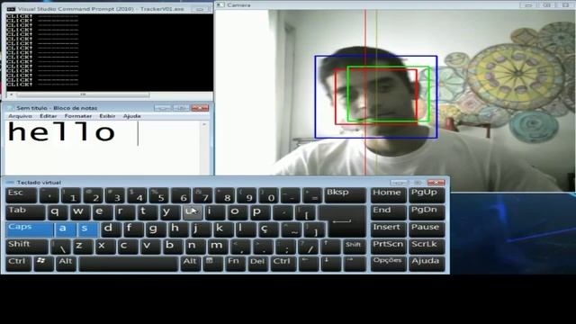Click the Insert key on virtual keyboard

coord(388,229)
